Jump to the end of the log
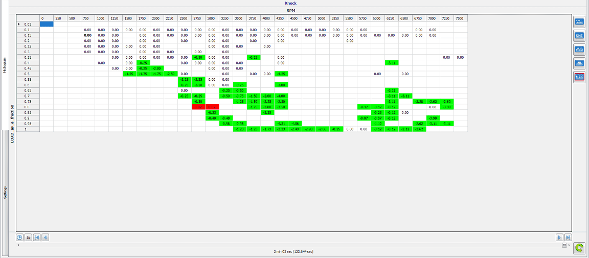Viewport: 589px width, 258px height. point(569,238)
